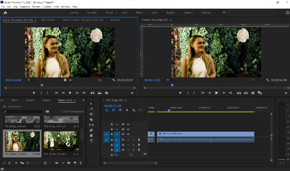The width and height of the screenshot is (290, 171).
Task: Add marker in Source monitor
Action: pos(34,93)
